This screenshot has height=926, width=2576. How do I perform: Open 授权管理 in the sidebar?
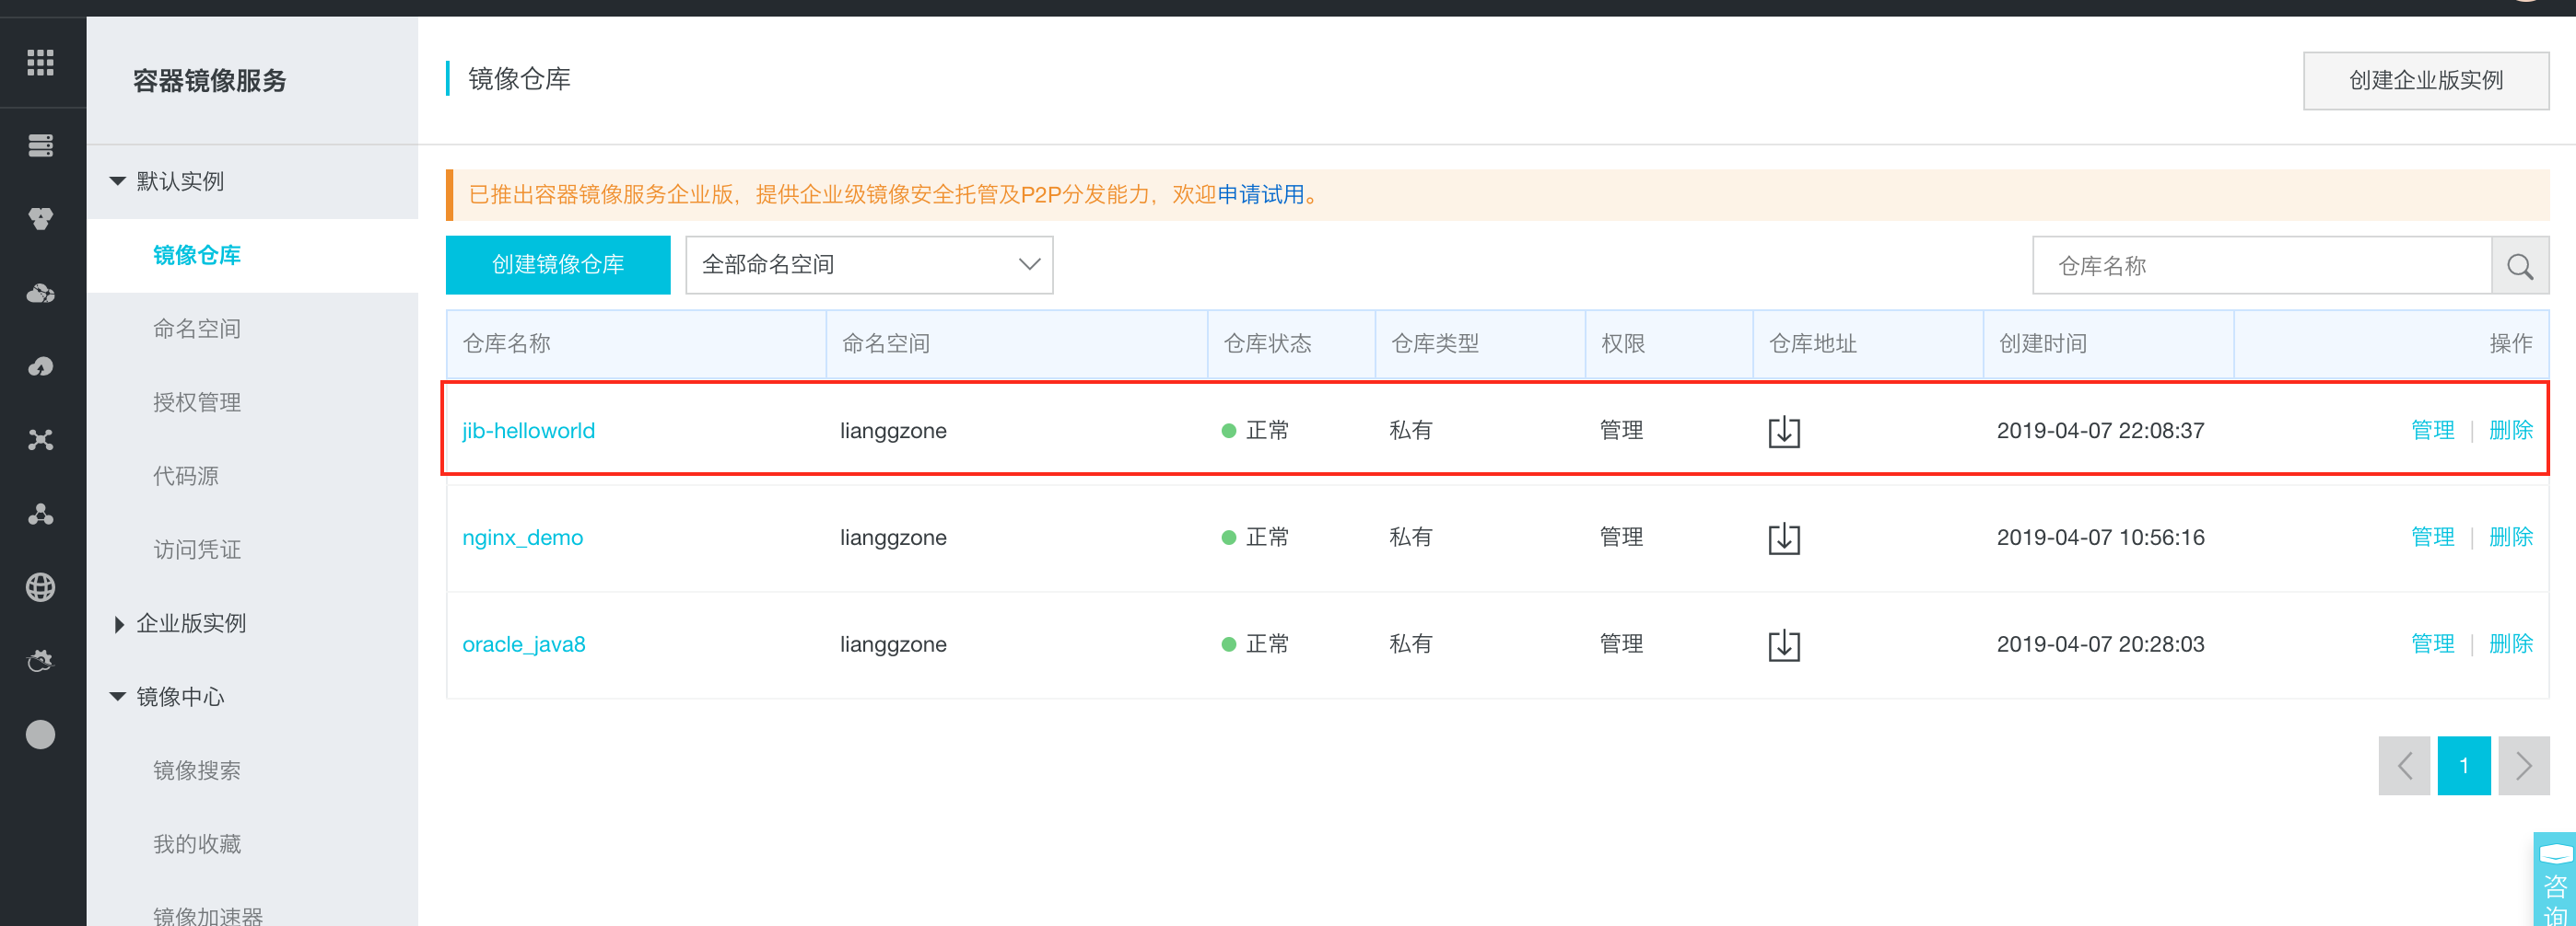[x=197, y=402]
